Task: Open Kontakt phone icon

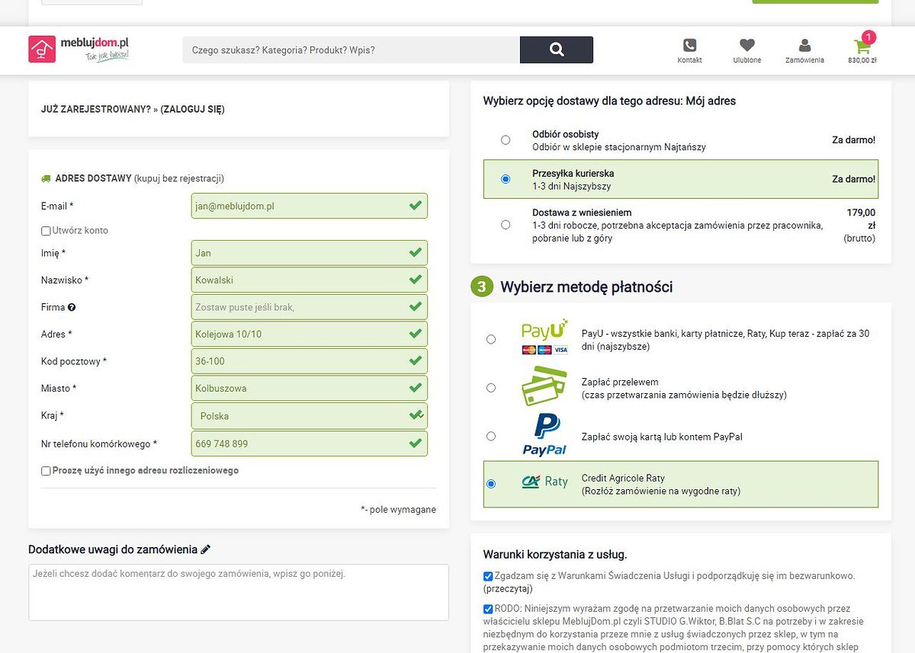Action: [689, 46]
